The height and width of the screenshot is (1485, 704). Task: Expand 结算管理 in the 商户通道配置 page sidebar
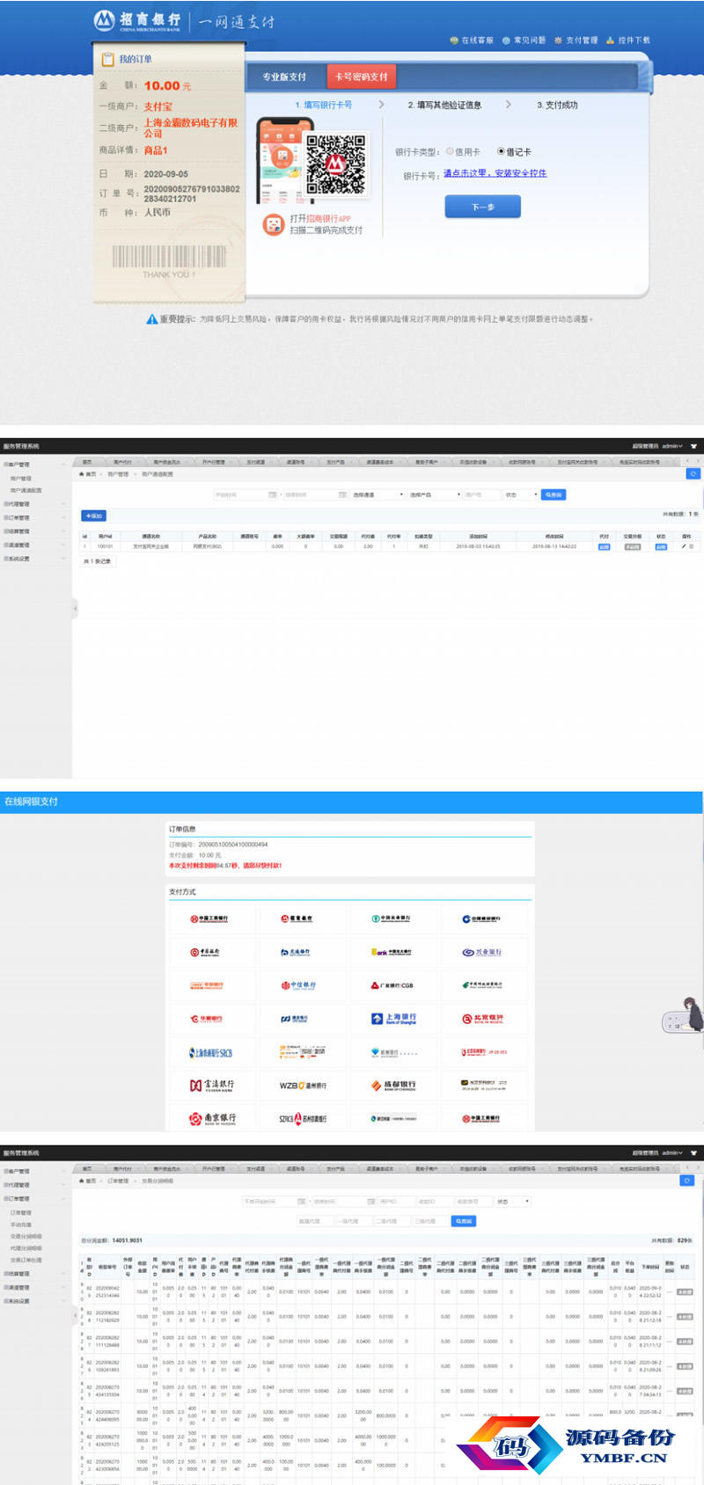point(33,531)
